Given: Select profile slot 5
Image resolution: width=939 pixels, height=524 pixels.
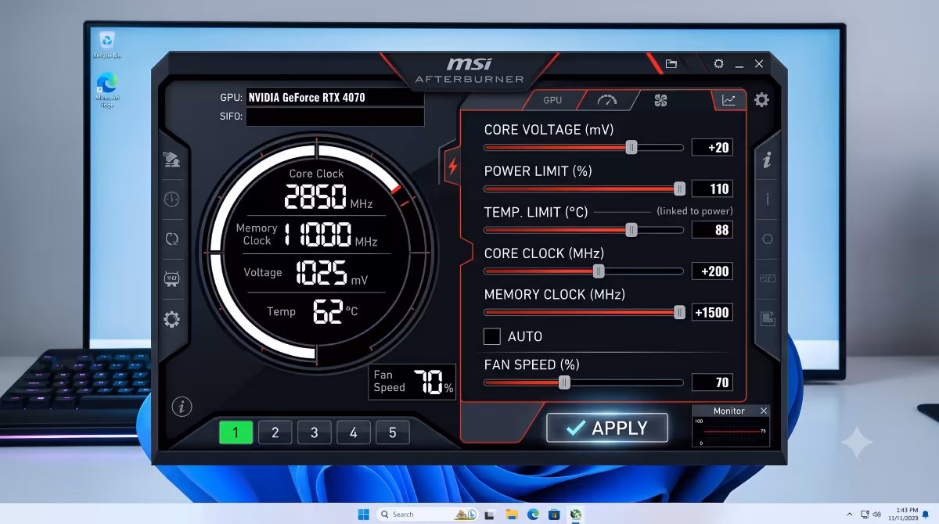Looking at the screenshot, I should pyautogui.click(x=393, y=432).
